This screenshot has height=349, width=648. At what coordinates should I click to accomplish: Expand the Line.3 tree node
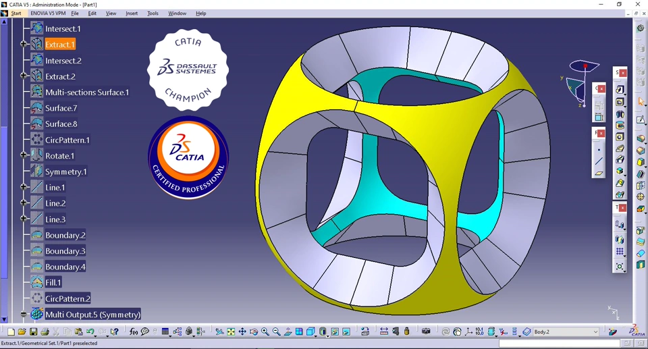coord(24,218)
